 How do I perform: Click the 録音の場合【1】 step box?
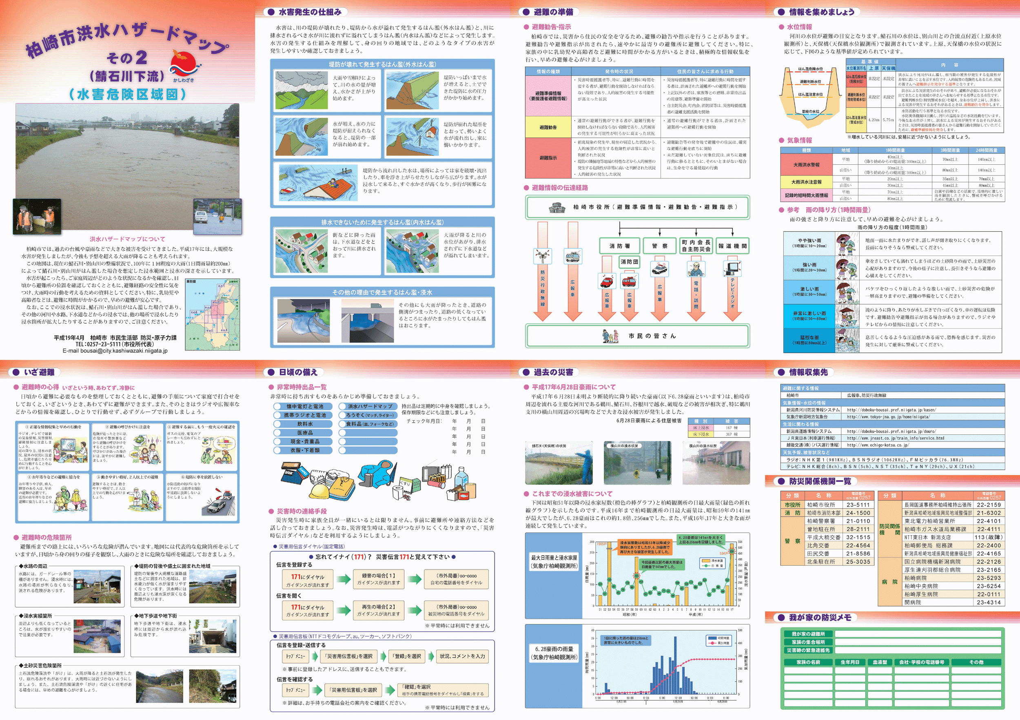[x=379, y=579]
